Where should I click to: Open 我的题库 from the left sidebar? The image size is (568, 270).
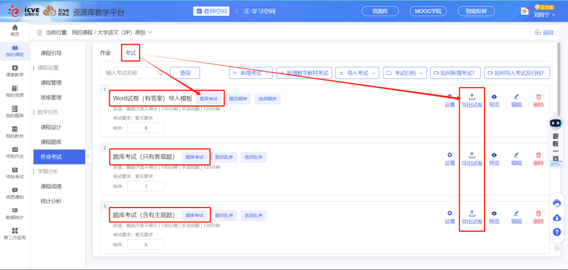pyautogui.click(x=15, y=111)
